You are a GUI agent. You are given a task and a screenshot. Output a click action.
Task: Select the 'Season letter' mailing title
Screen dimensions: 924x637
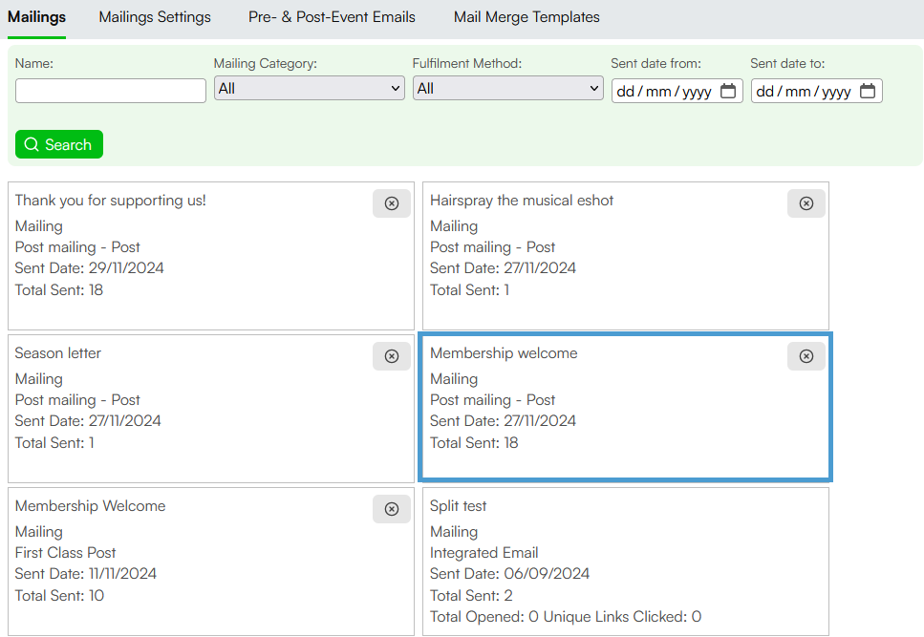pos(57,353)
